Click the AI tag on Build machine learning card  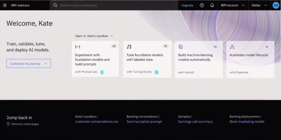[x=215, y=47]
